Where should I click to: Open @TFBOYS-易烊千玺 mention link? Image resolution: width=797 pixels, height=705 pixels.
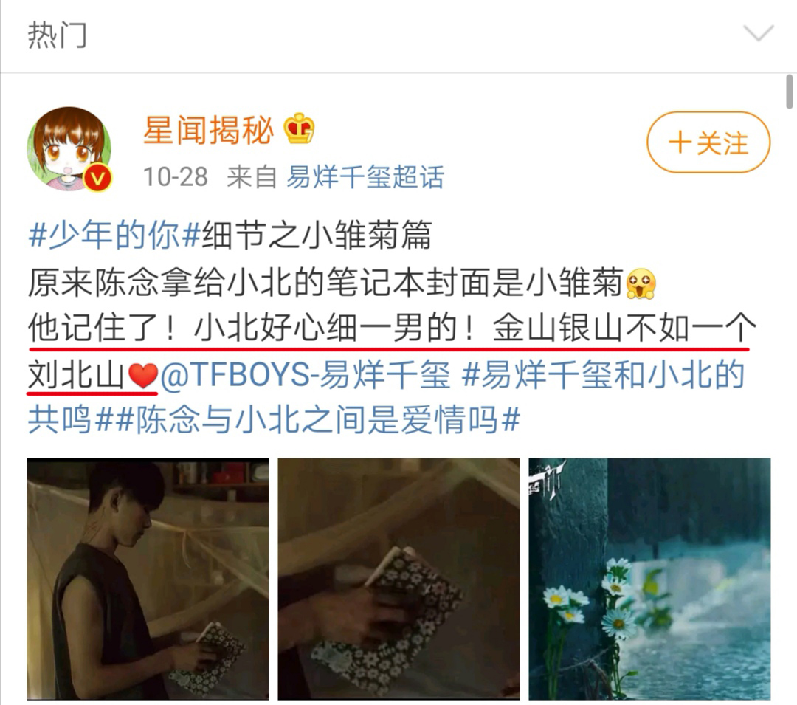tap(306, 376)
